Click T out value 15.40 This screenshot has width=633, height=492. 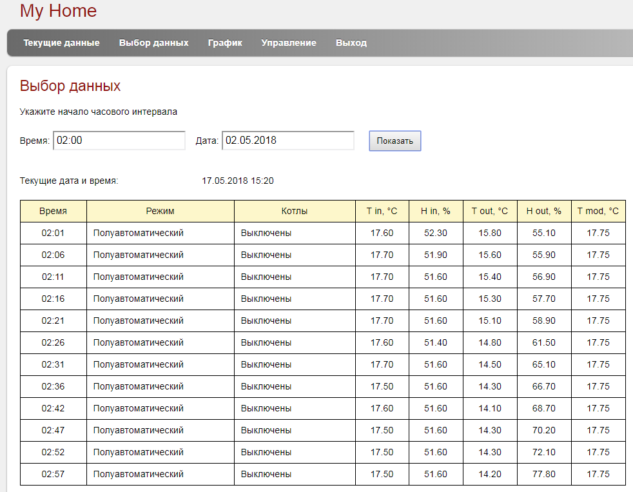pos(490,277)
